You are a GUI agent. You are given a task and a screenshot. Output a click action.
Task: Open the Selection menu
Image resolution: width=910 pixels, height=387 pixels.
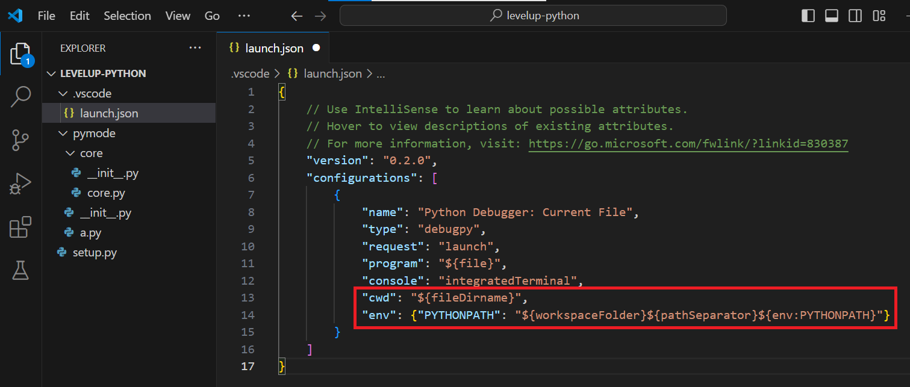127,16
